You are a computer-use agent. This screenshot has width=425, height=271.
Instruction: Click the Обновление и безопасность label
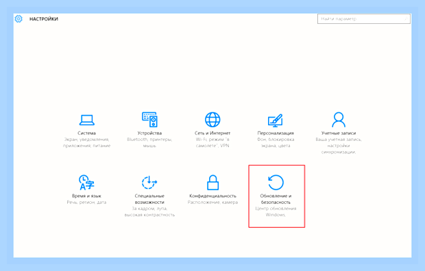point(276,199)
